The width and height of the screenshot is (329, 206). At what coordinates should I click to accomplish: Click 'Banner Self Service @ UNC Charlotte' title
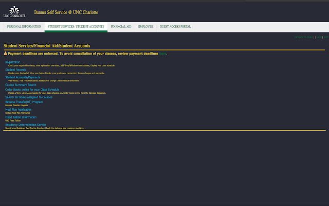pyautogui.click(x=66, y=12)
